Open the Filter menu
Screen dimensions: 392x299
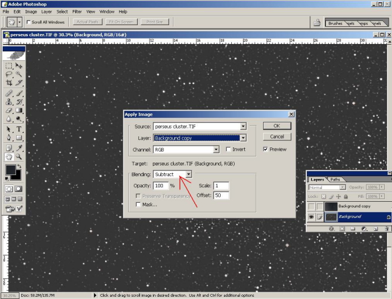point(77,11)
